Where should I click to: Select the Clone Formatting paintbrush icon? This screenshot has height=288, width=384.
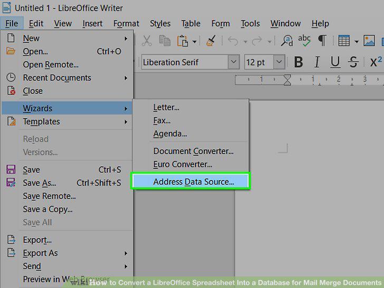[x=211, y=41]
